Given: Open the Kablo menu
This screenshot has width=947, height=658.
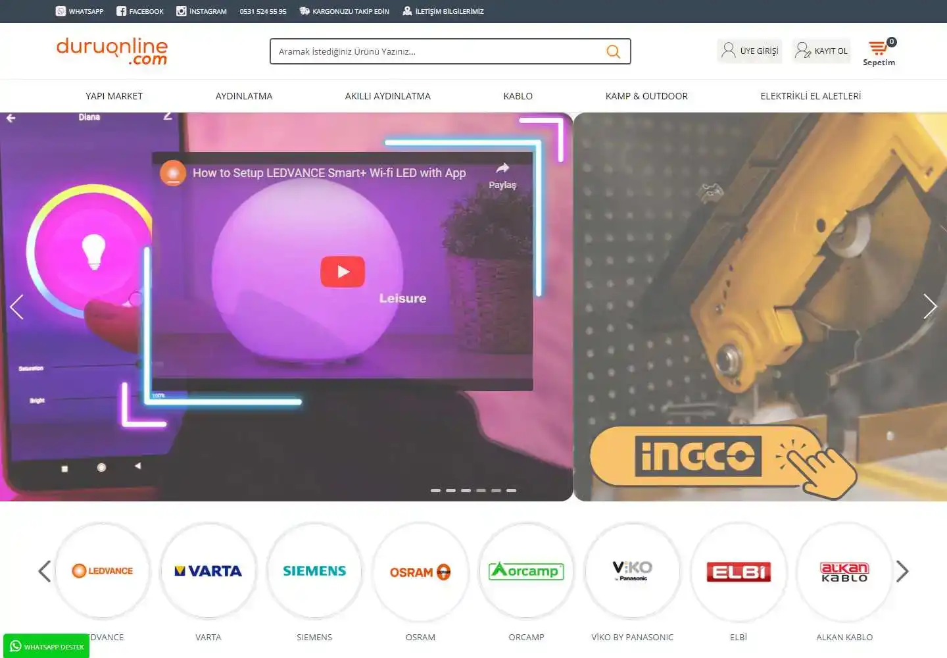Looking at the screenshot, I should pos(518,96).
